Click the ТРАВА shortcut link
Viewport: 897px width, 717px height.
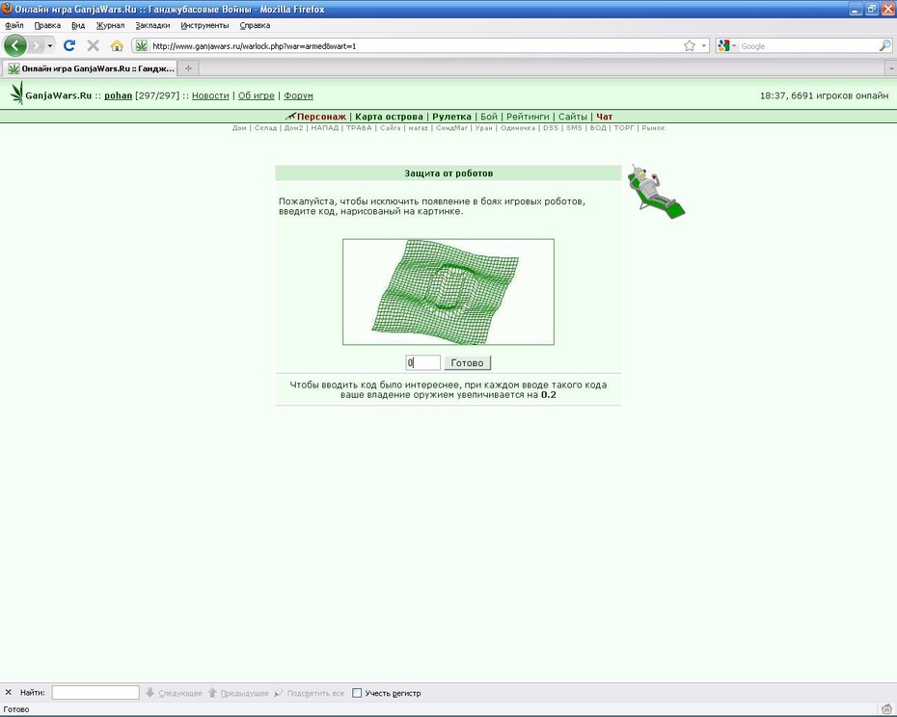(359, 128)
